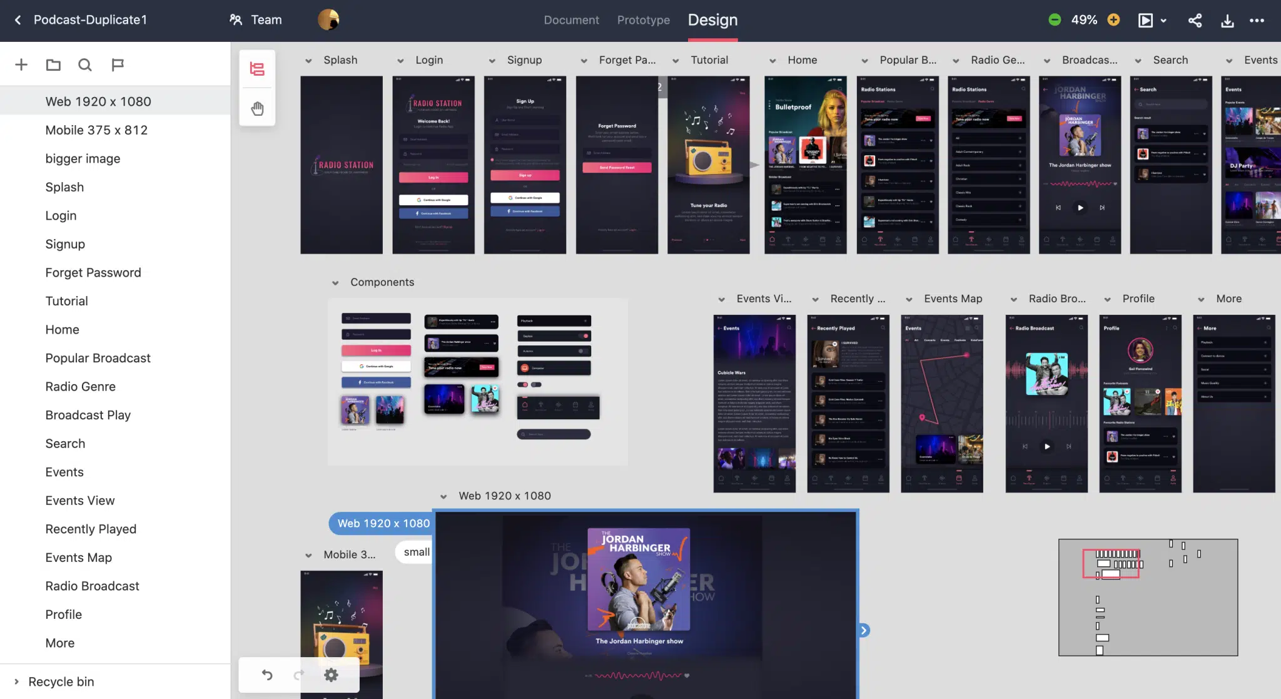Screen dimensions: 1281x699
Task: Expand the Components section disclosure triangle
Action: (334, 282)
